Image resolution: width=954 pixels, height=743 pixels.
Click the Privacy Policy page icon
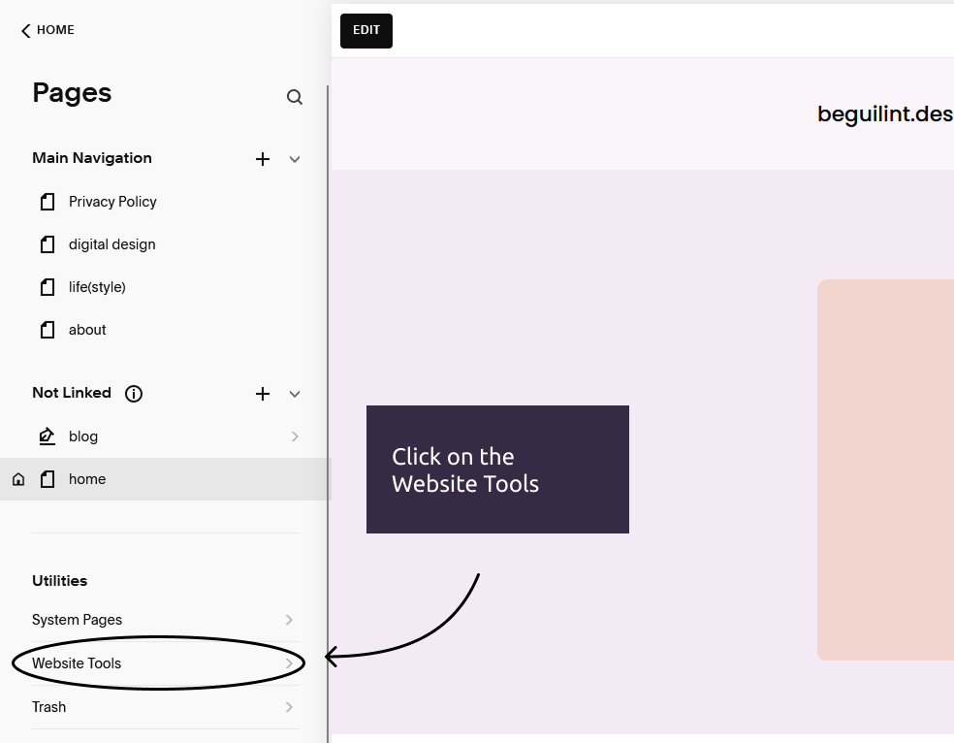[48, 202]
